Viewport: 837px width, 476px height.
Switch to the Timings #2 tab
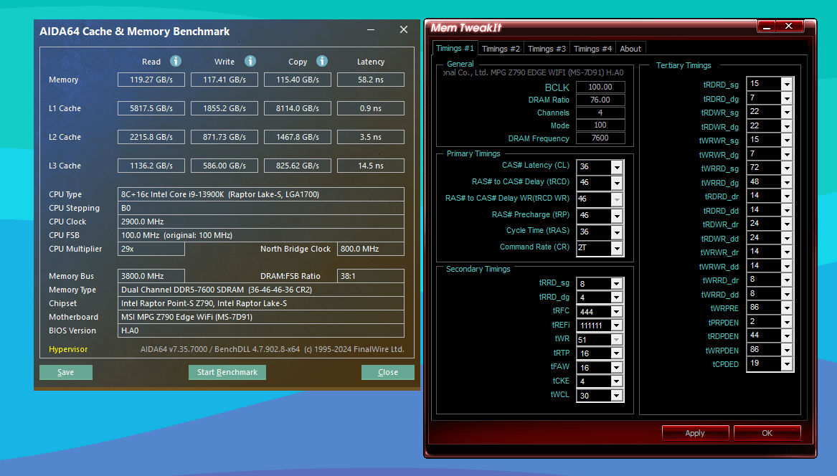click(501, 49)
